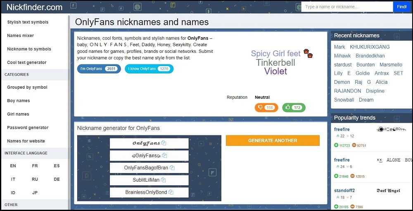
Task: Open recent nickname Mark
Action: point(339,47)
